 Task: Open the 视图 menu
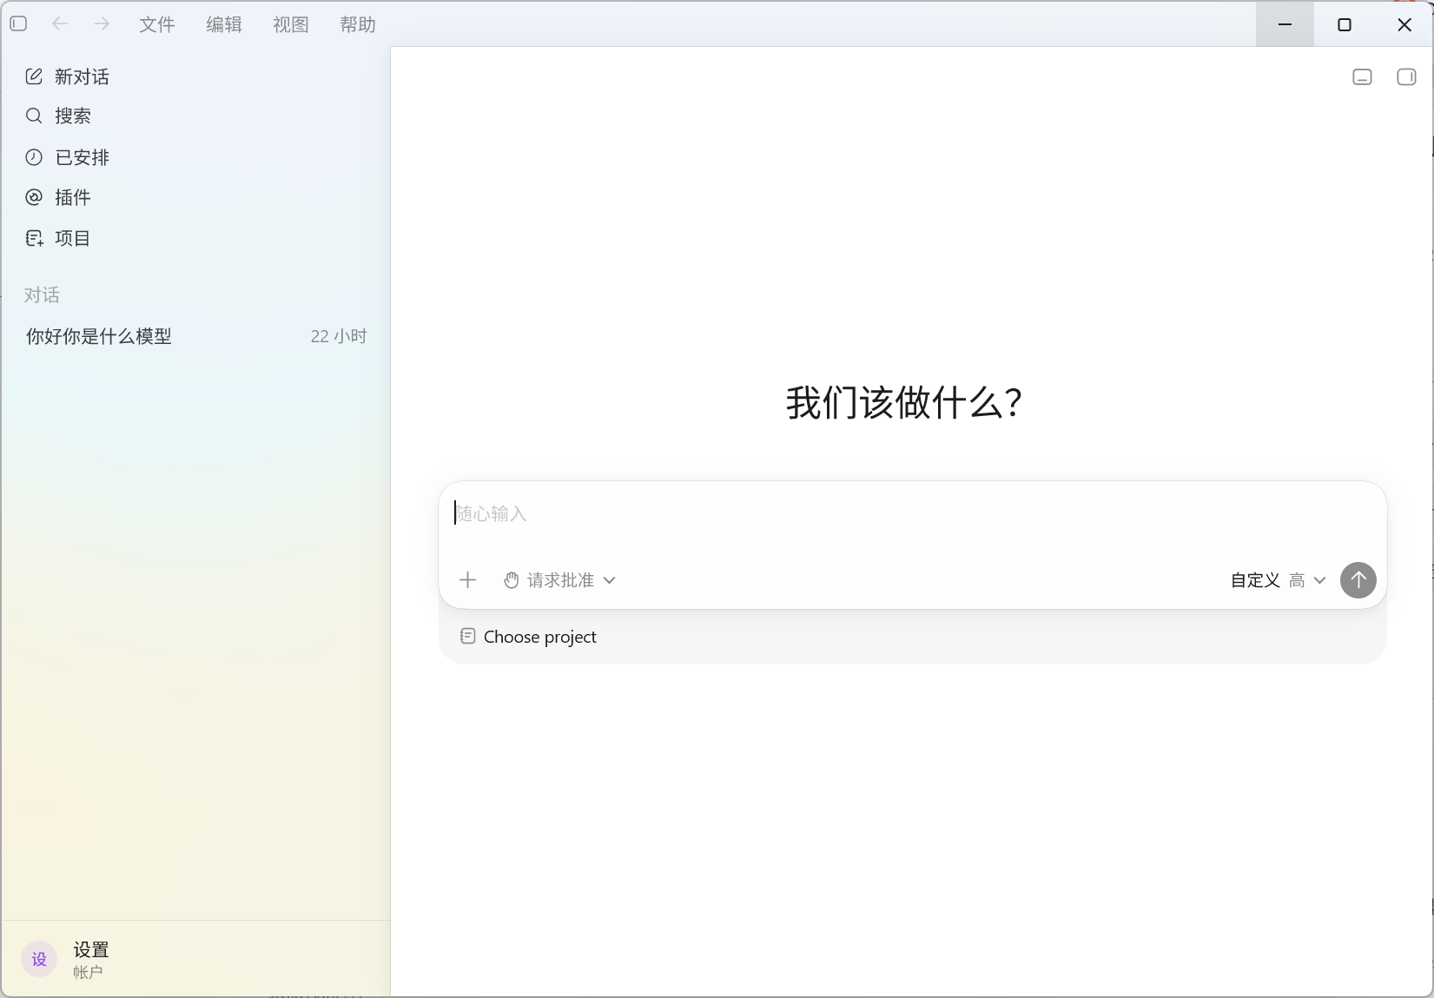(x=291, y=24)
